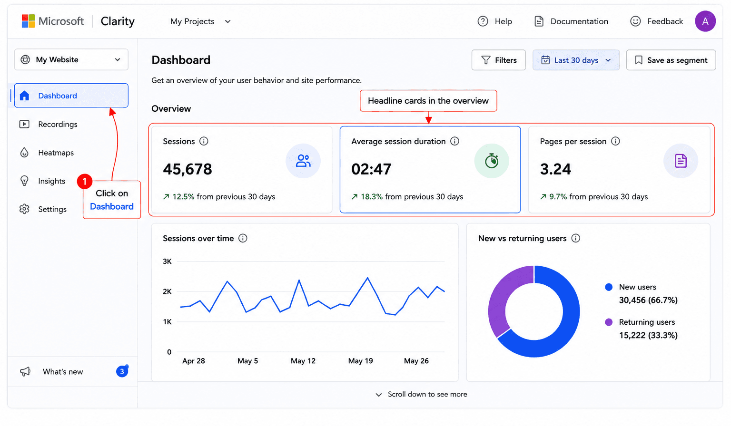This screenshot has height=426, width=731.
Task: Click the Insights lightbulb icon
Action: click(24, 181)
